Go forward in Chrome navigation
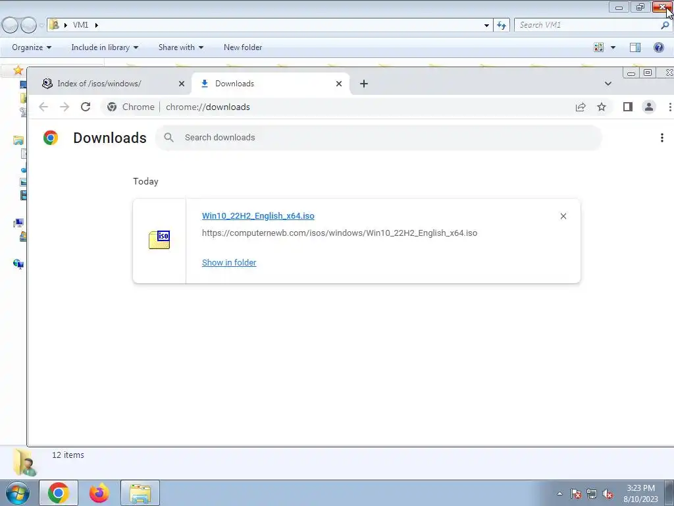 click(x=65, y=107)
